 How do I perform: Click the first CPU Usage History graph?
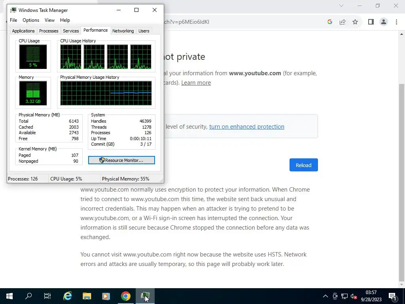(x=70, y=57)
